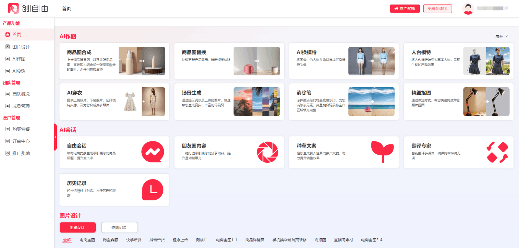Click the 创建设计 button
The image size is (519, 248).
78,228
